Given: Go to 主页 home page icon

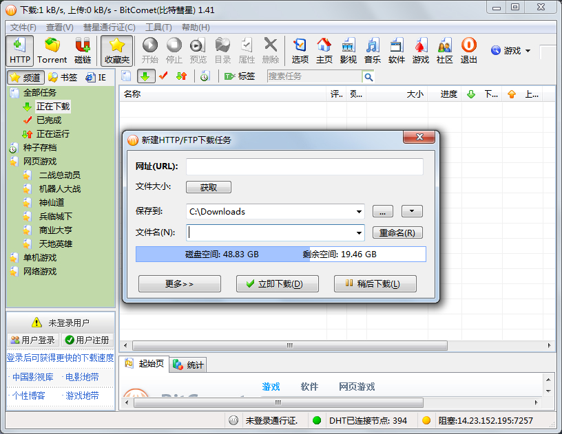Looking at the screenshot, I should (324, 51).
